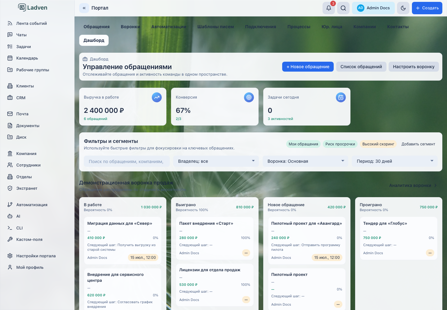
Task: Toggle dark mode with moon icon
Action: (x=403, y=8)
